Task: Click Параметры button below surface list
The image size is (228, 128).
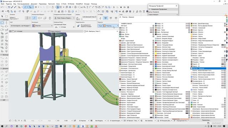Action: pyautogui.click(x=206, y=120)
